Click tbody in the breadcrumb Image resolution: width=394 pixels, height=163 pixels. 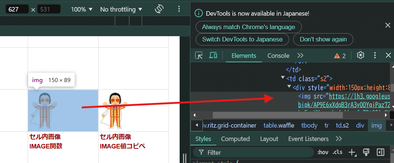coord(309,125)
